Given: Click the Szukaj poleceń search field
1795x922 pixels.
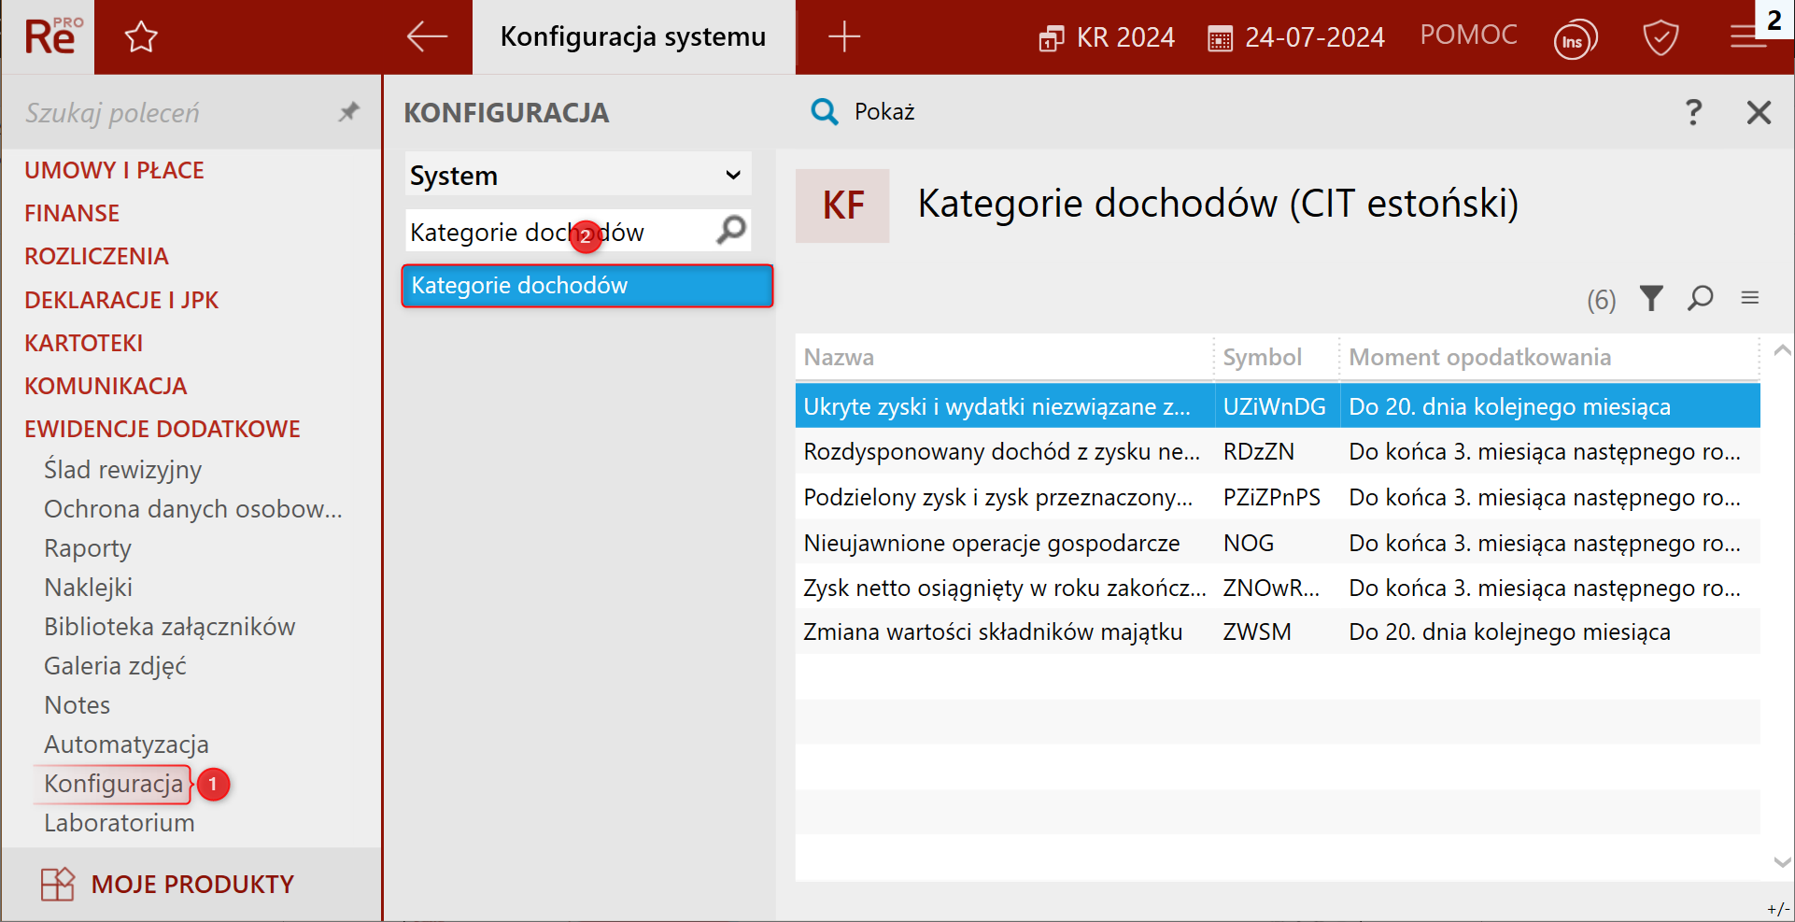Looking at the screenshot, I should 177,113.
